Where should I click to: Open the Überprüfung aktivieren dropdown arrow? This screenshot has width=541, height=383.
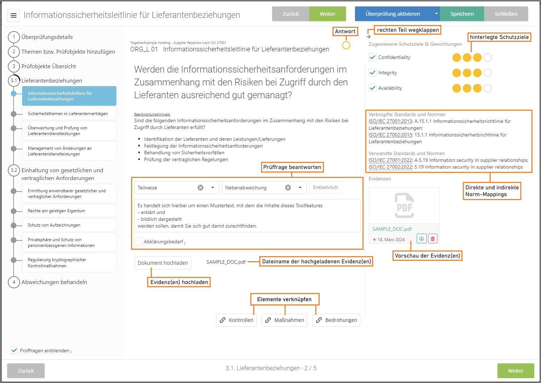(436, 14)
